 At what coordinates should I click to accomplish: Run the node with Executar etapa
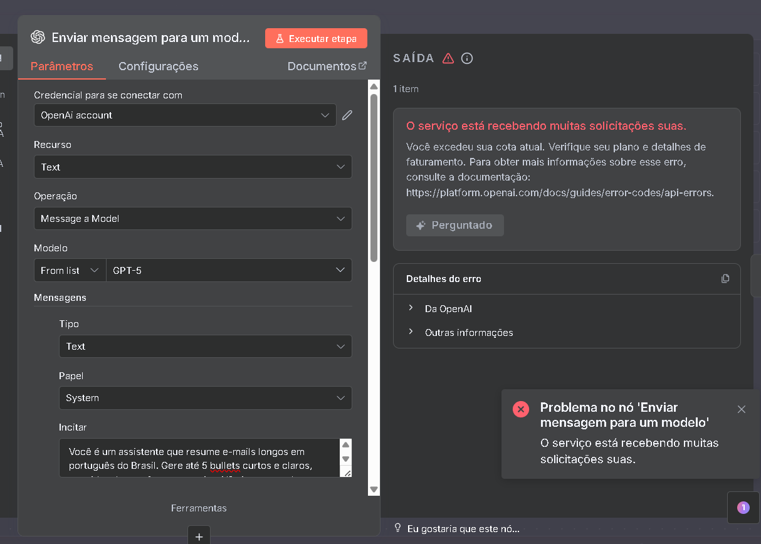point(316,38)
